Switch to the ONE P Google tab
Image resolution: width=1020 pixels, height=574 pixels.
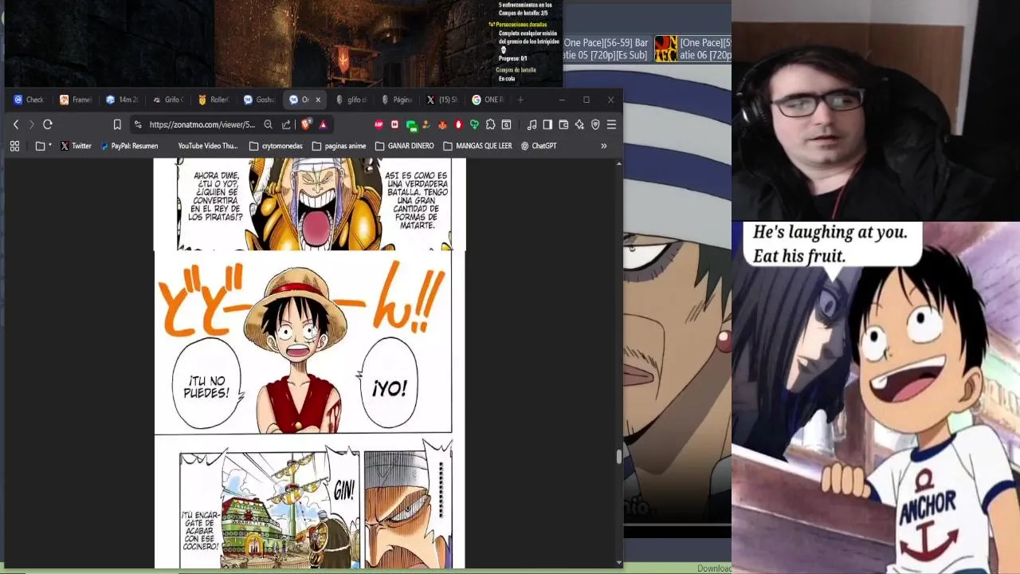pos(488,100)
